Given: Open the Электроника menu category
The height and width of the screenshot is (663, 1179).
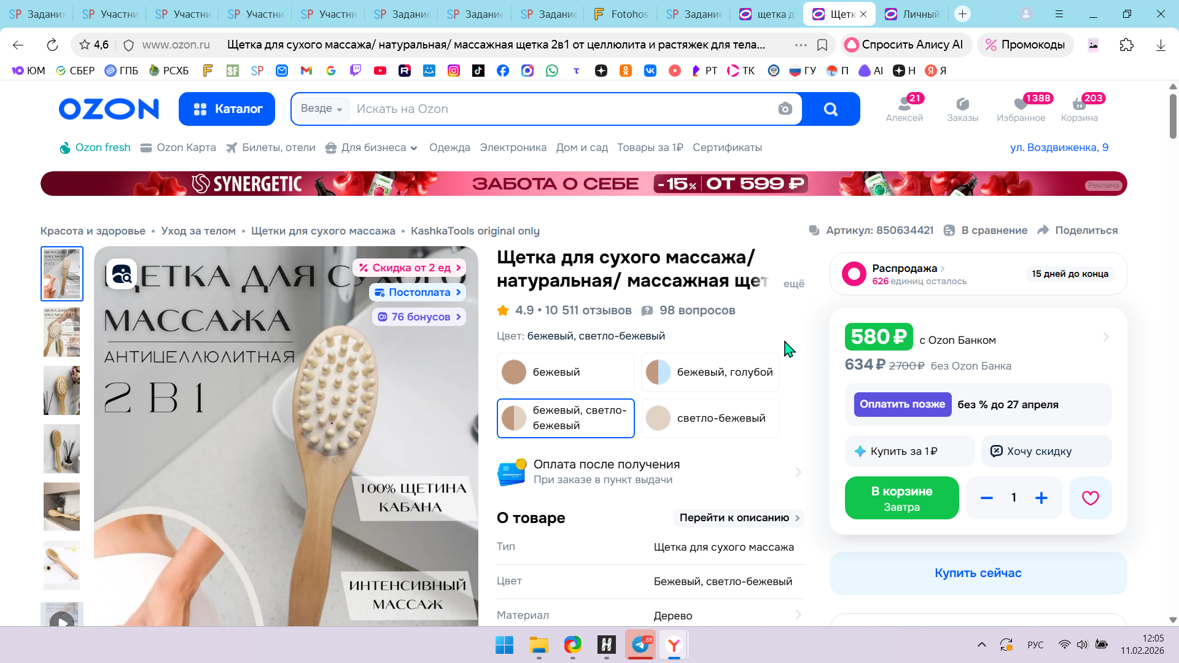Looking at the screenshot, I should click(x=513, y=147).
